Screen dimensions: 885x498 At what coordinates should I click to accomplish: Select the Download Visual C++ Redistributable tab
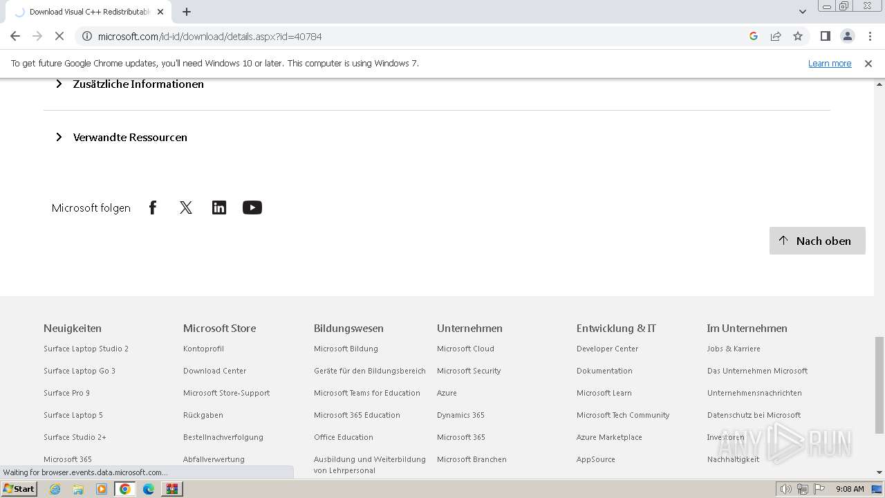(88, 12)
